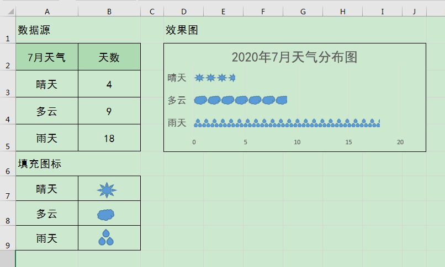Viewport: 445px width, 267px height.
Task: Click 多云 cell in the icon table
Action: [47, 213]
